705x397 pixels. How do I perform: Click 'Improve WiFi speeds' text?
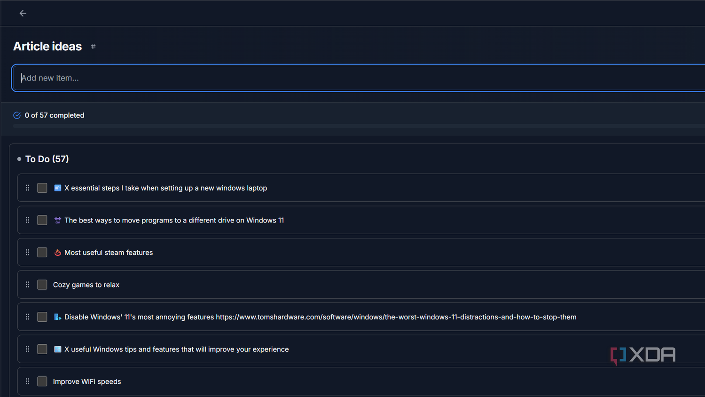[x=87, y=381]
